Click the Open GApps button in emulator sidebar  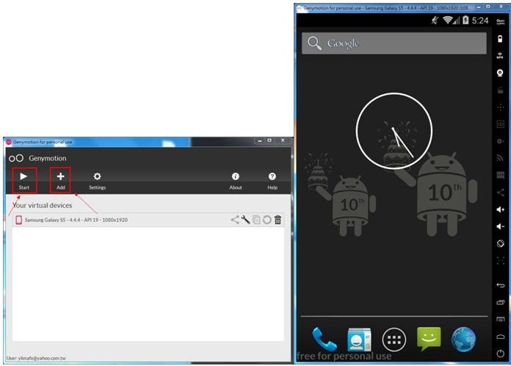tap(500, 22)
